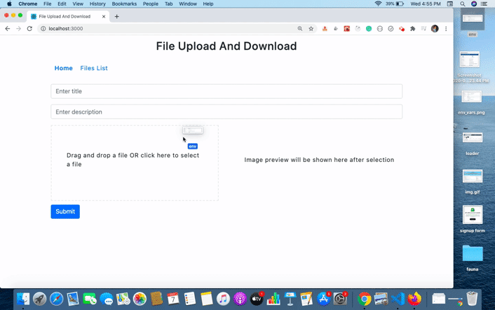Open the Chrome application menu
The height and width of the screenshot is (310, 495).
[28, 4]
